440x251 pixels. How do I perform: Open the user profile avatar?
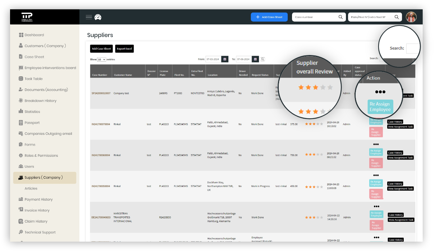[411, 17]
